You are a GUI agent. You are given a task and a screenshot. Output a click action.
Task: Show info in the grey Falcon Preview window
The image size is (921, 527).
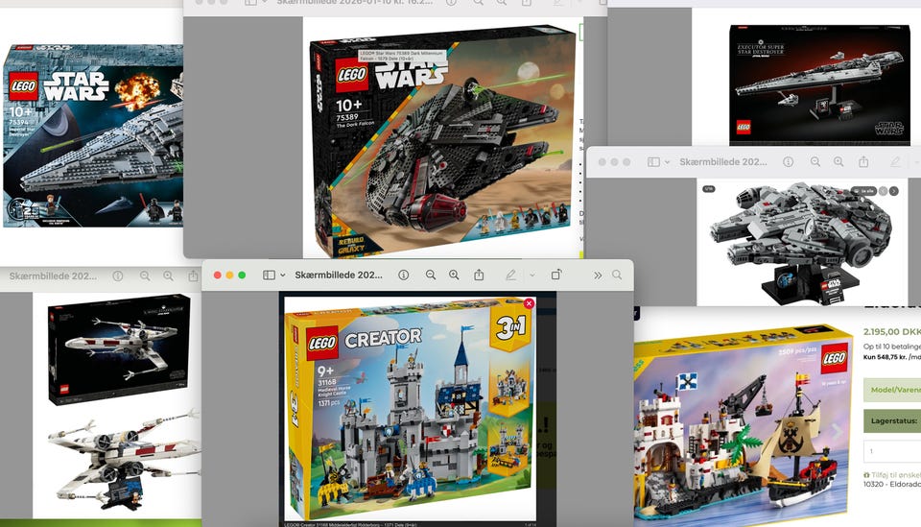[789, 161]
